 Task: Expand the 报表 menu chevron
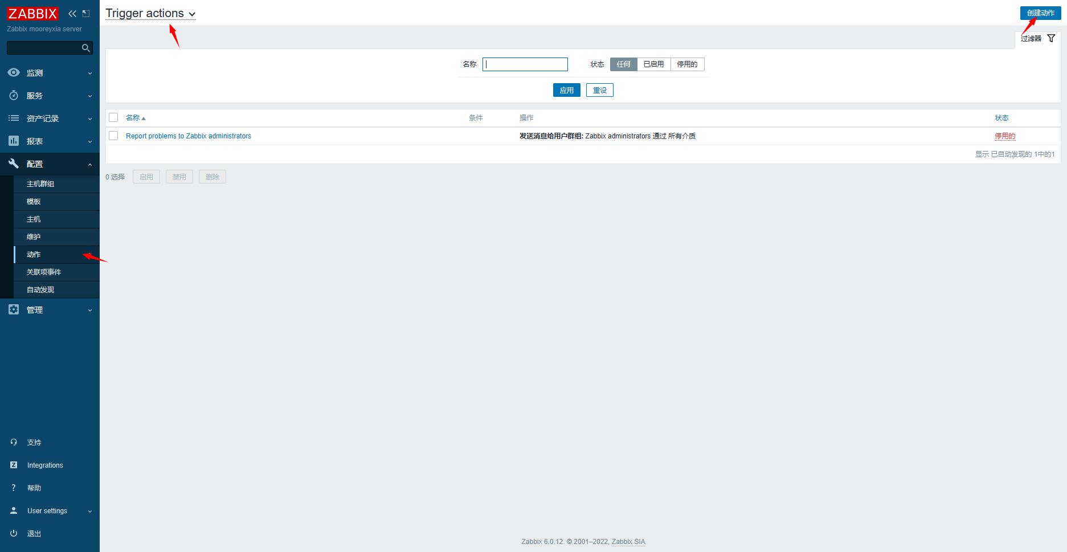90,141
